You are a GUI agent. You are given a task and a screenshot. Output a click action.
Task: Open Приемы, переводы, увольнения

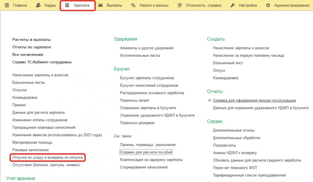pos(148,145)
